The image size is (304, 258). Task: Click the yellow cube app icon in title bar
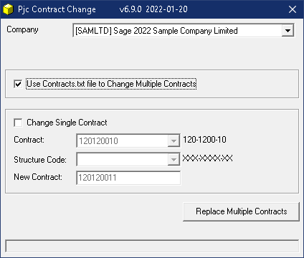click(8, 9)
